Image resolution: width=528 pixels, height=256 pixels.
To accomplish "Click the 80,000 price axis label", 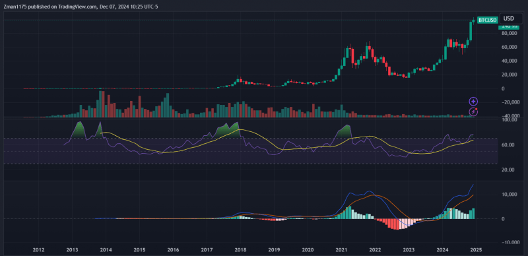I will [x=509, y=34].
